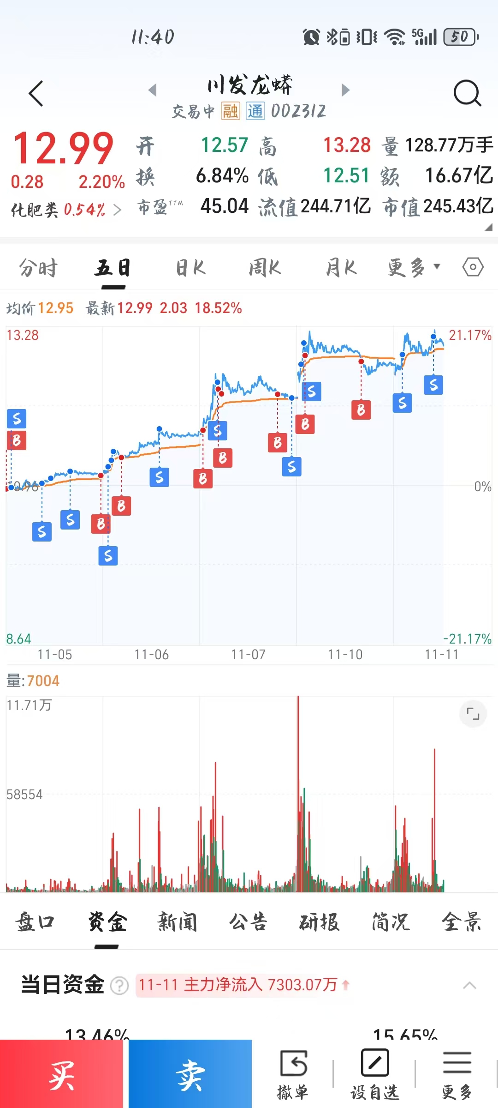Open the search magnifier icon
This screenshot has width=498, height=1108.
click(467, 93)
